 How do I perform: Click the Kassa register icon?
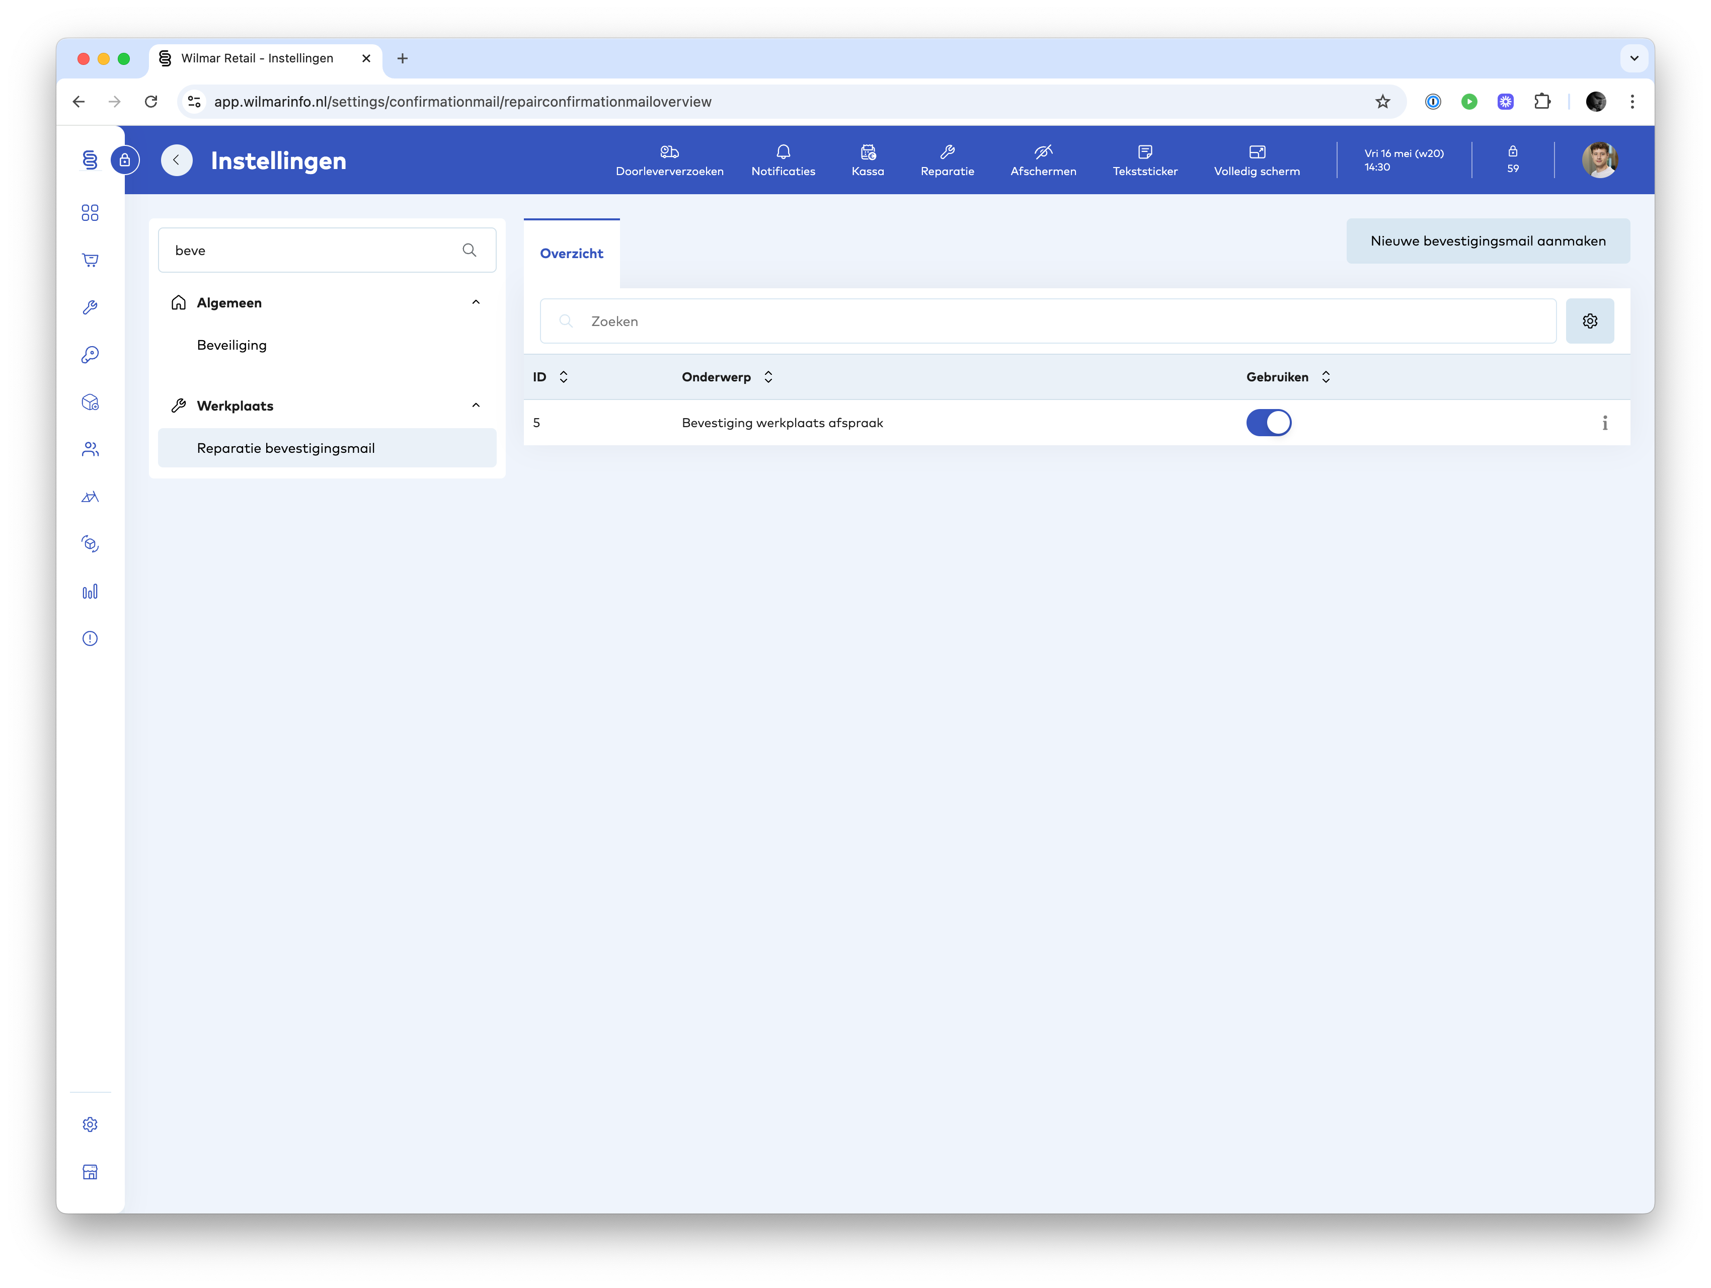tap(867, 151)
